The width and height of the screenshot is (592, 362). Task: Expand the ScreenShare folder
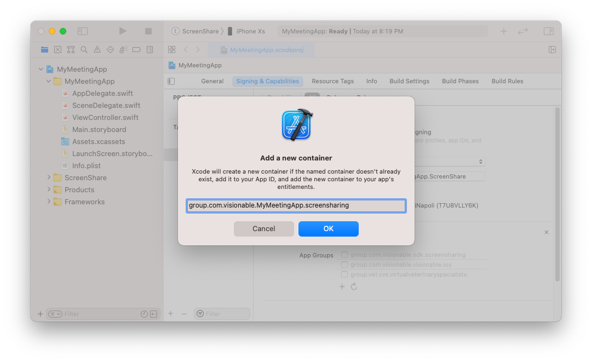coord(49,177)
